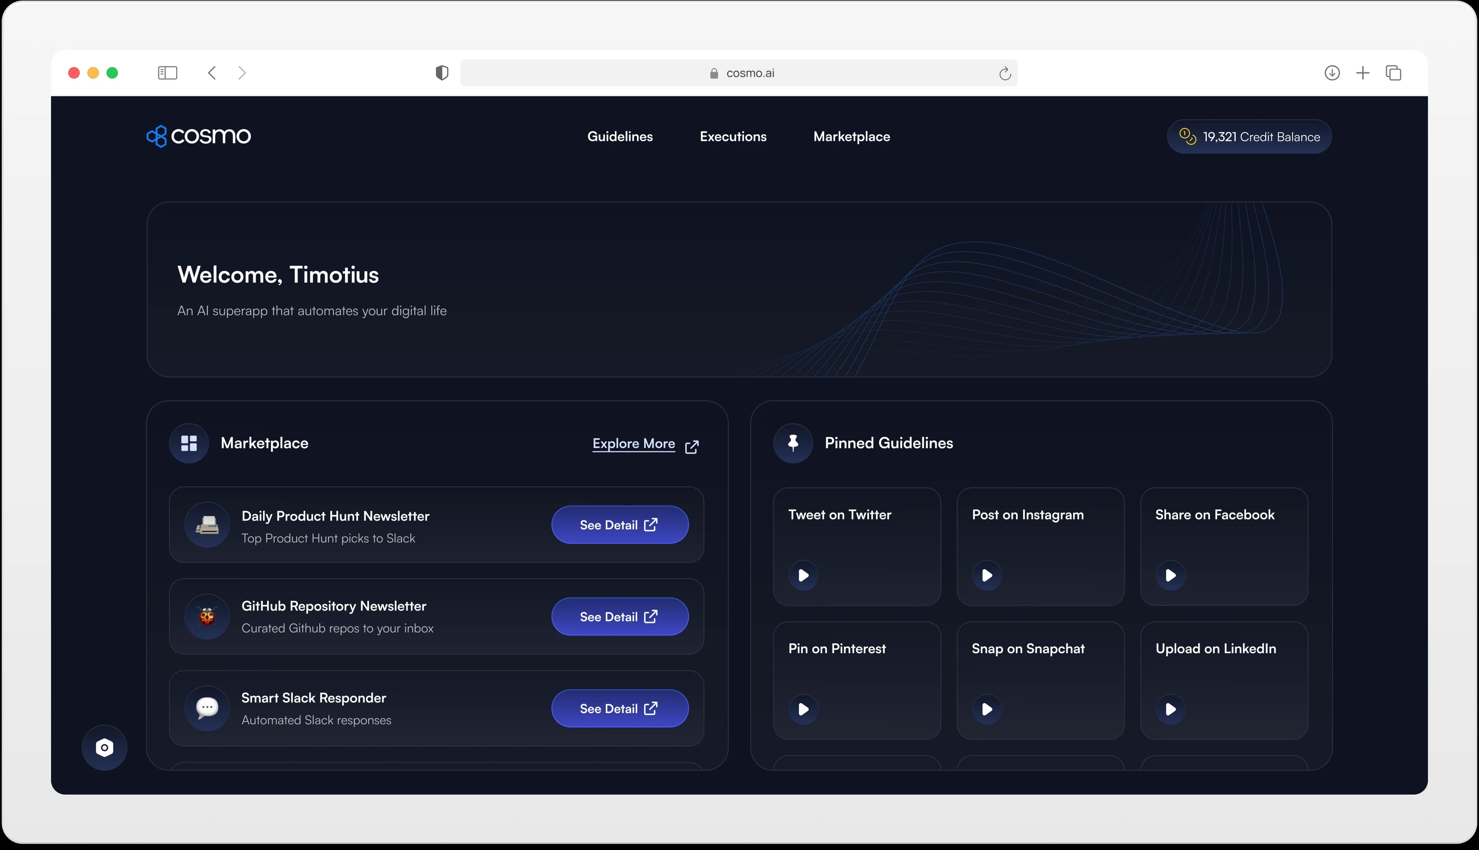Reload the cosmo.ai page
This screenshot has width=1479, height=850.
click(x=1005, y=74)
